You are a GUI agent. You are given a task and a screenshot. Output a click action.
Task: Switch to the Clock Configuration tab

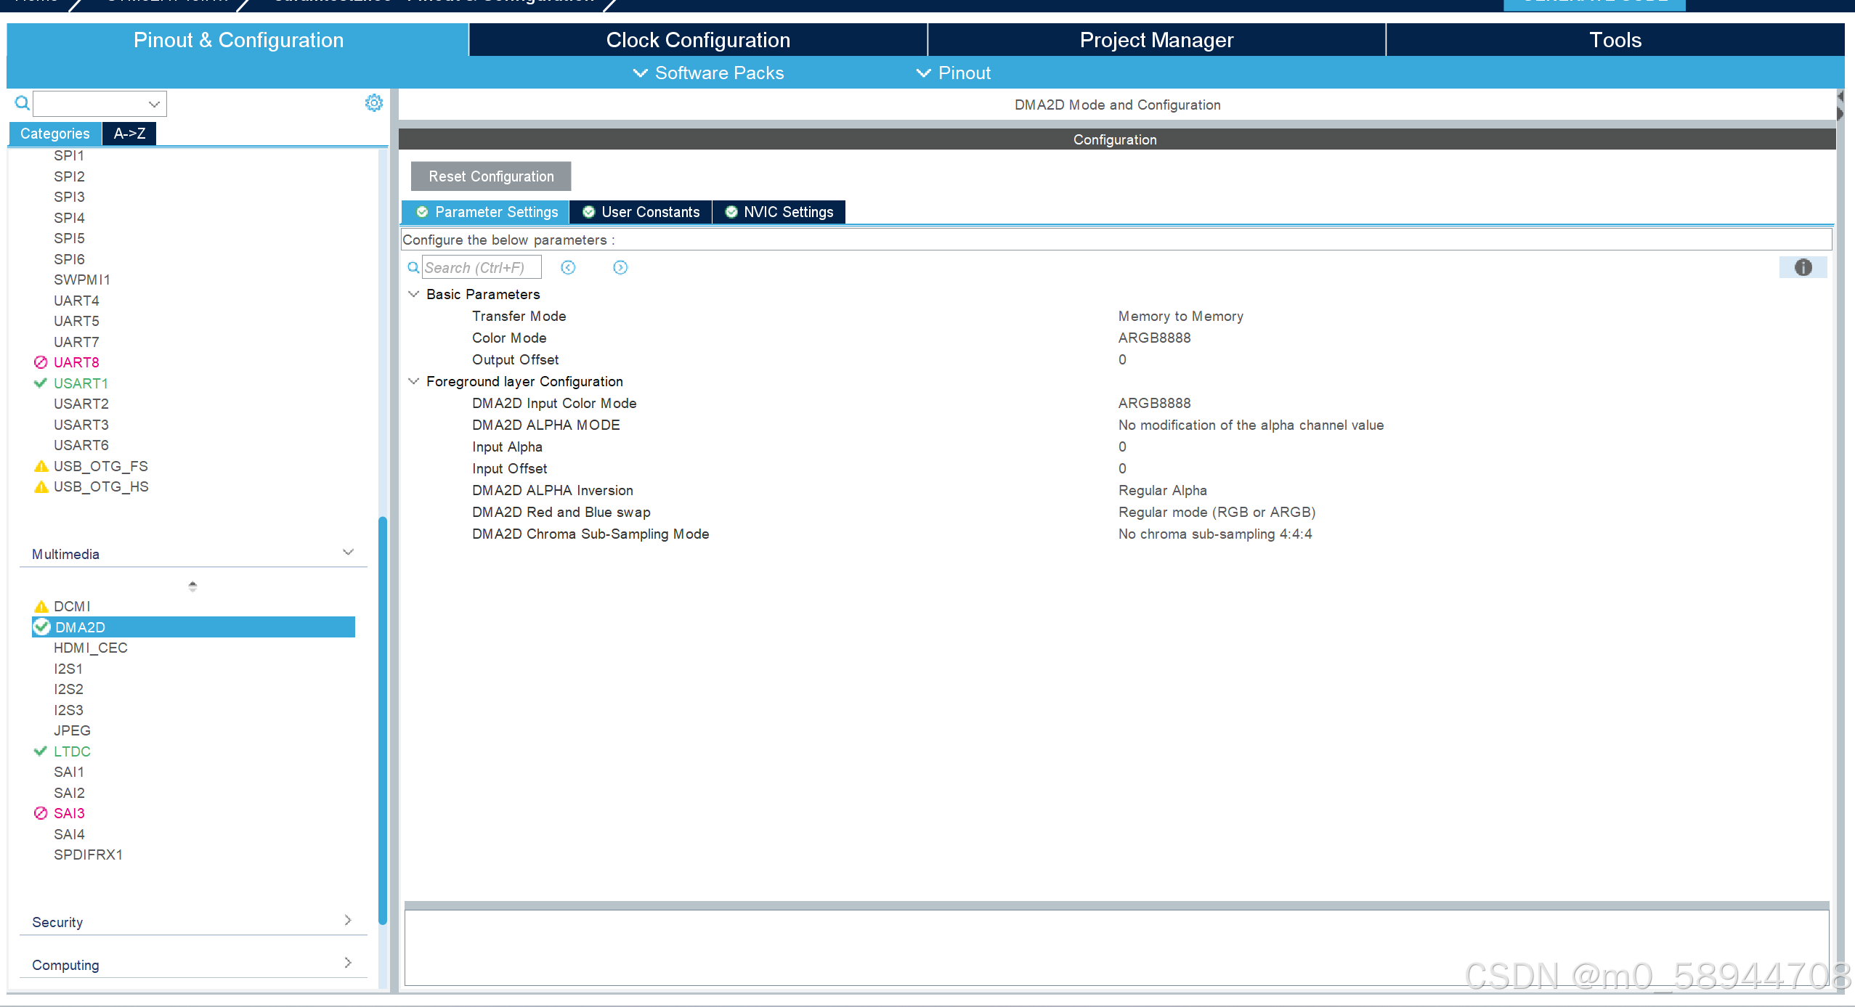tap(697, 40)
